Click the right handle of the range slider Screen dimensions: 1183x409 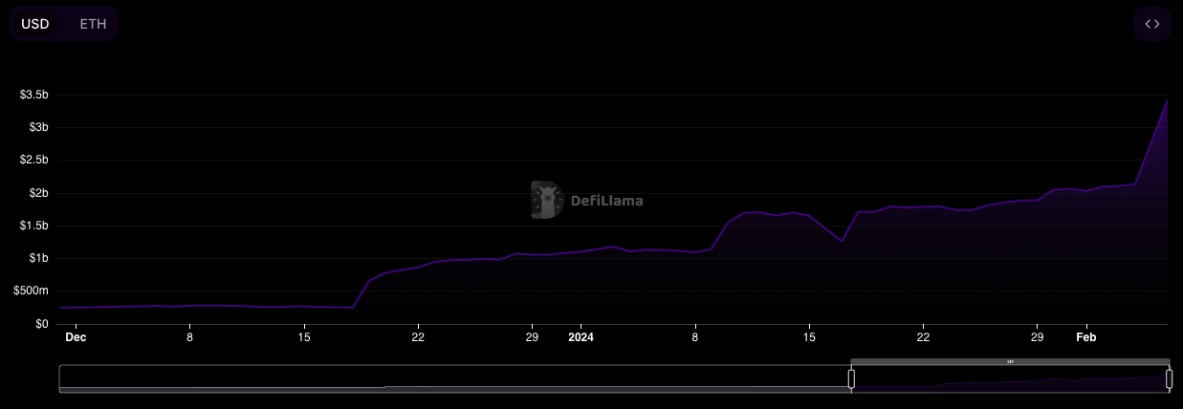point(1169,379)
